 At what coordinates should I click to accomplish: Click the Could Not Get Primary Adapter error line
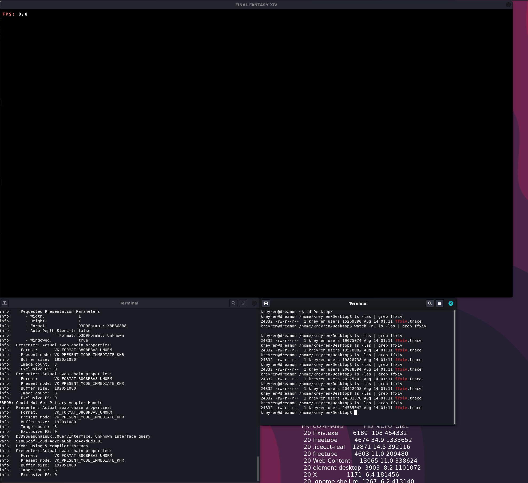[51, 403]
